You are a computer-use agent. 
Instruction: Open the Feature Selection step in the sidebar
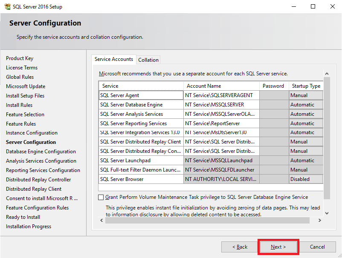click(x=25, y=114)
